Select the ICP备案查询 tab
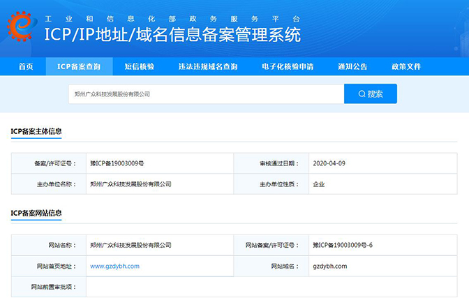 78,67
